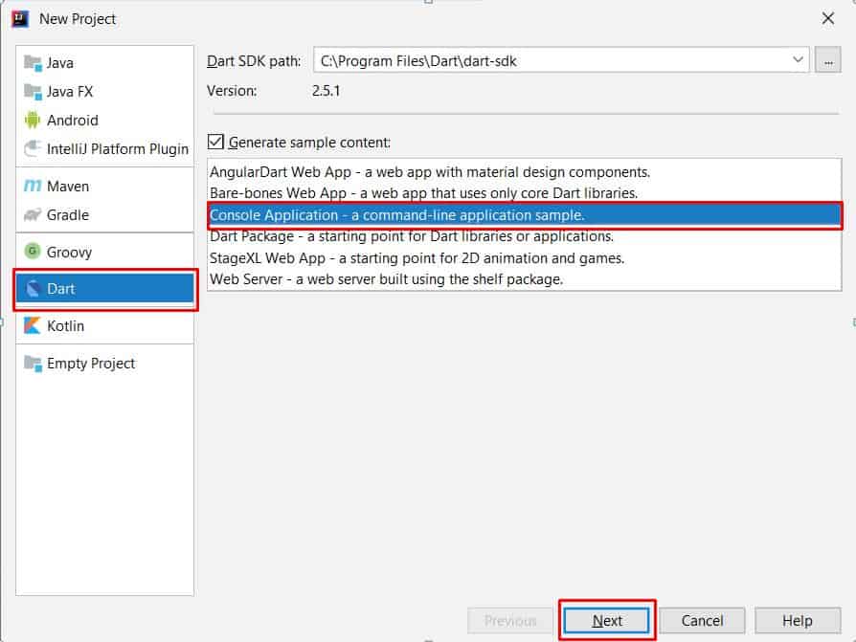This screenshot has width=856, height=642.
Task: Select Java FX project type
Action: (104, 92)
